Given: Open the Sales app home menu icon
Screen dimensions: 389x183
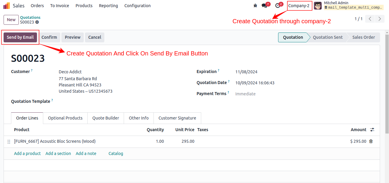Looking at the screenshot, I should click(6, 5).
